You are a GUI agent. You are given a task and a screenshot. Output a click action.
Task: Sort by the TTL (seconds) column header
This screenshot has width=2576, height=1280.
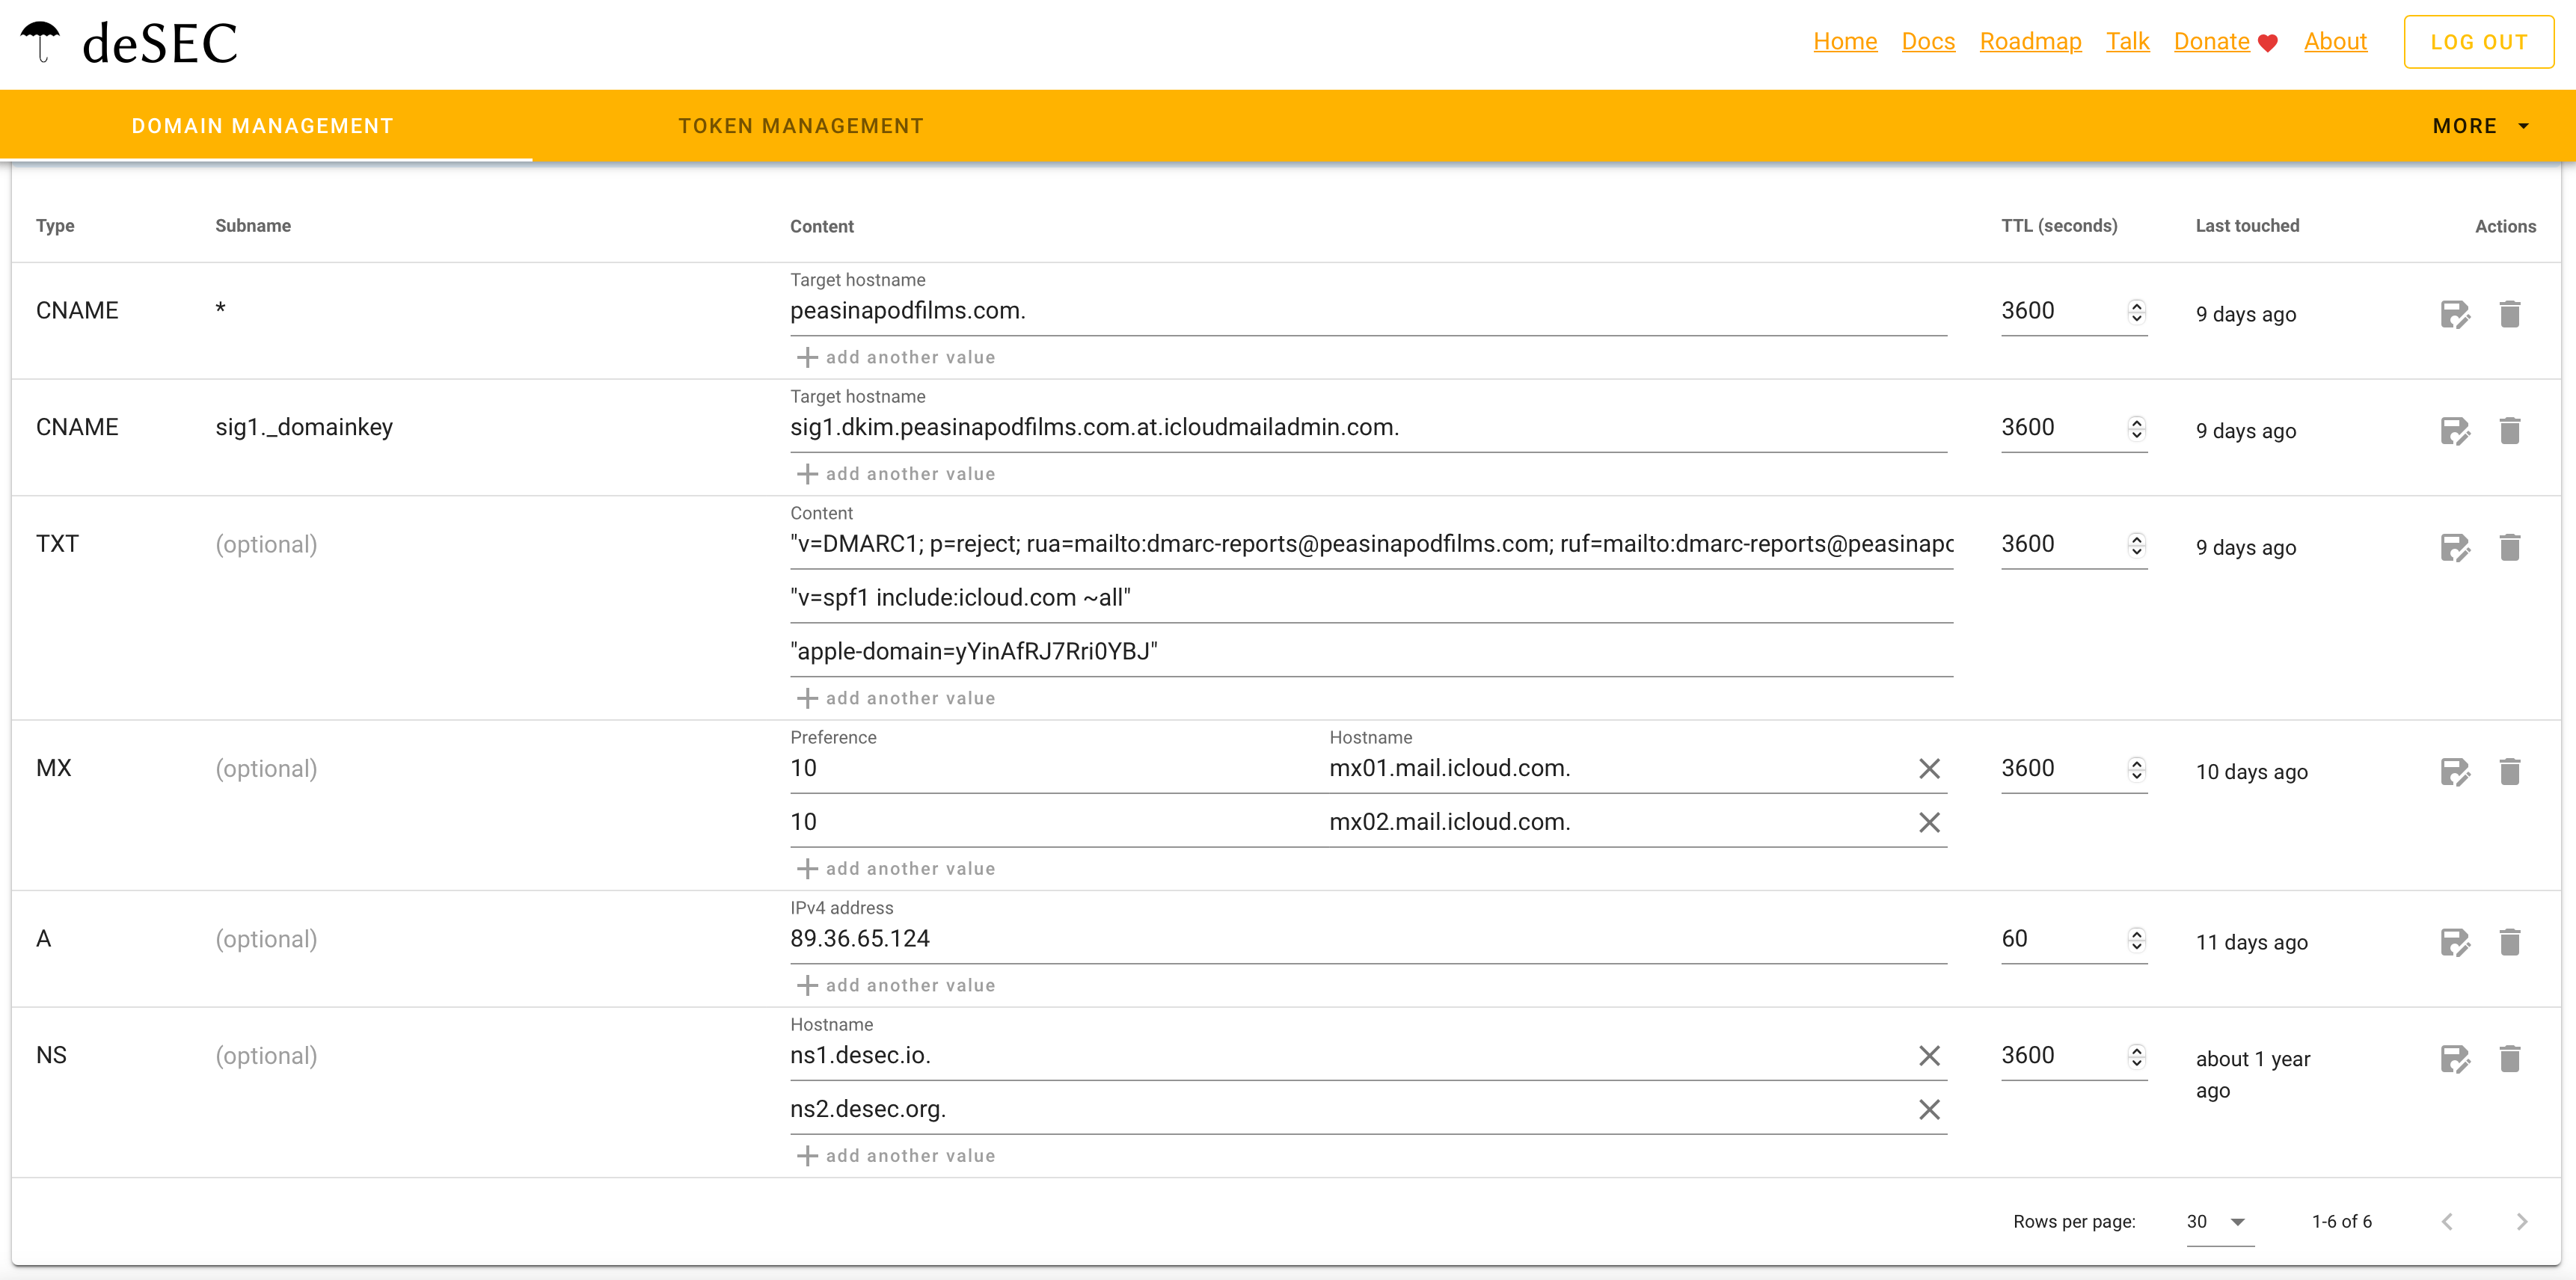click(2059, 226)
